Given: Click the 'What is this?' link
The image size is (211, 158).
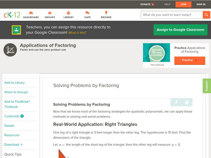Looking at the screenshot, I should tap(77, 33).
